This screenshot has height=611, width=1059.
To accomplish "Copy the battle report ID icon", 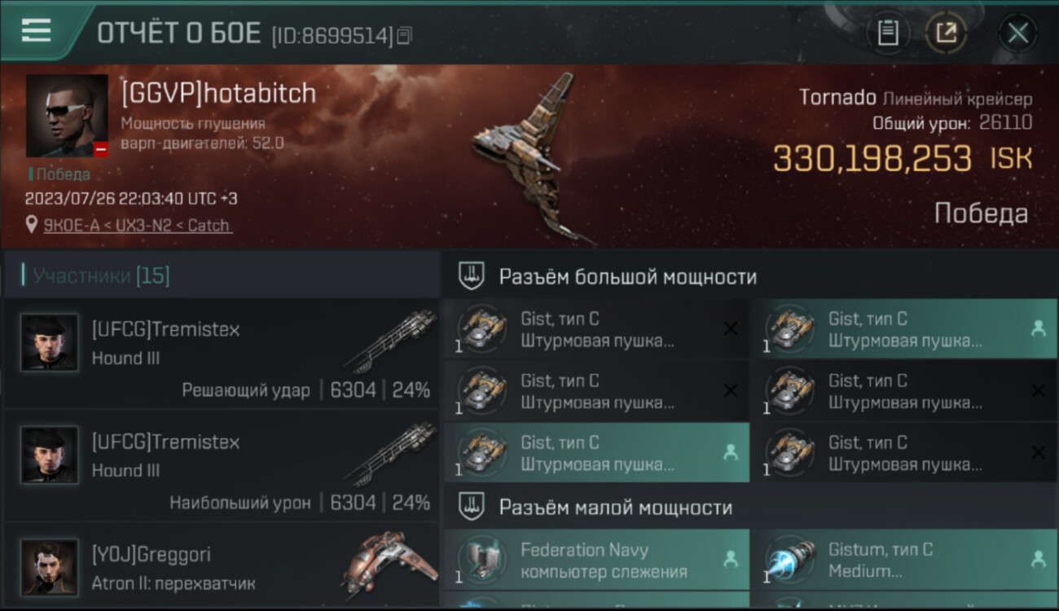I will coord(406,35).
